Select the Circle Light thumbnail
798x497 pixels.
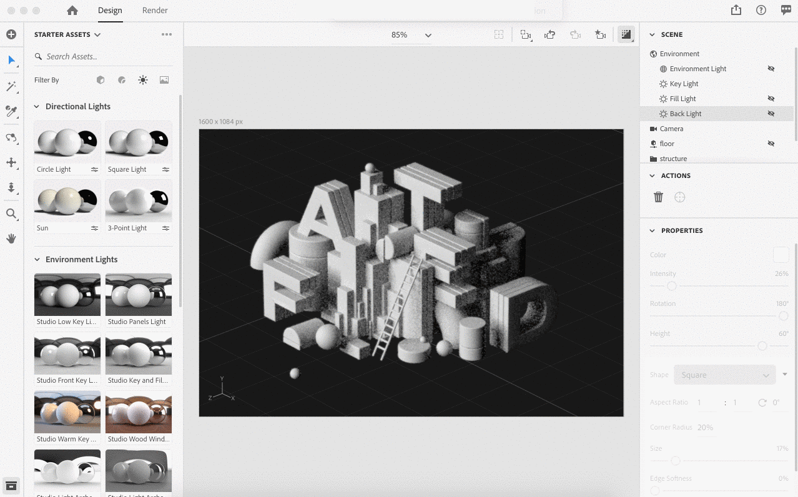click(67, 142)
